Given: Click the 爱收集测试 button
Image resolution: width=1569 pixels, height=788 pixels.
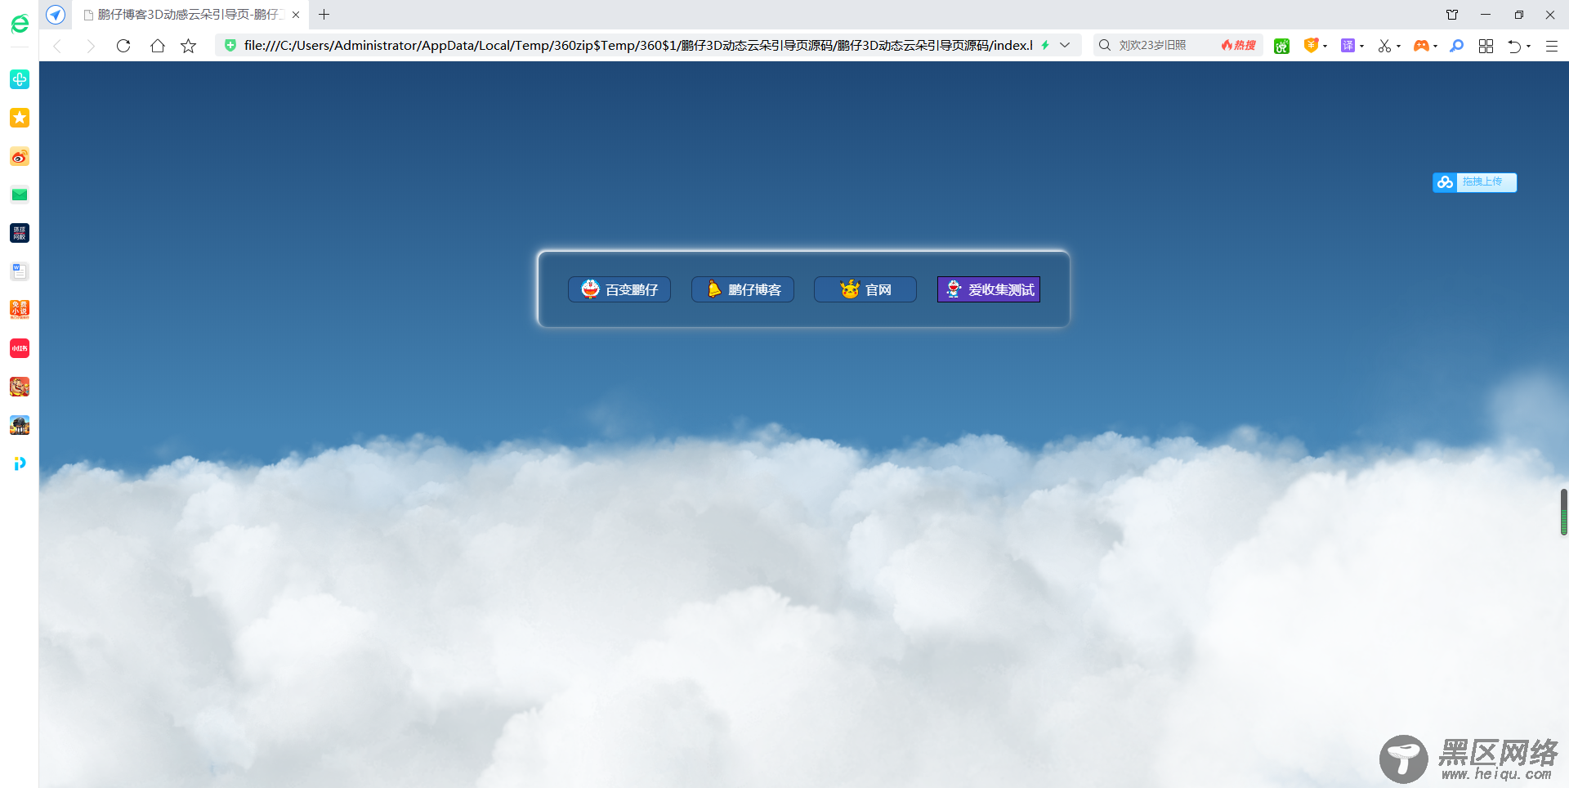Looking at the screenshot, I should pyautogui.click(x=989, y=289).
